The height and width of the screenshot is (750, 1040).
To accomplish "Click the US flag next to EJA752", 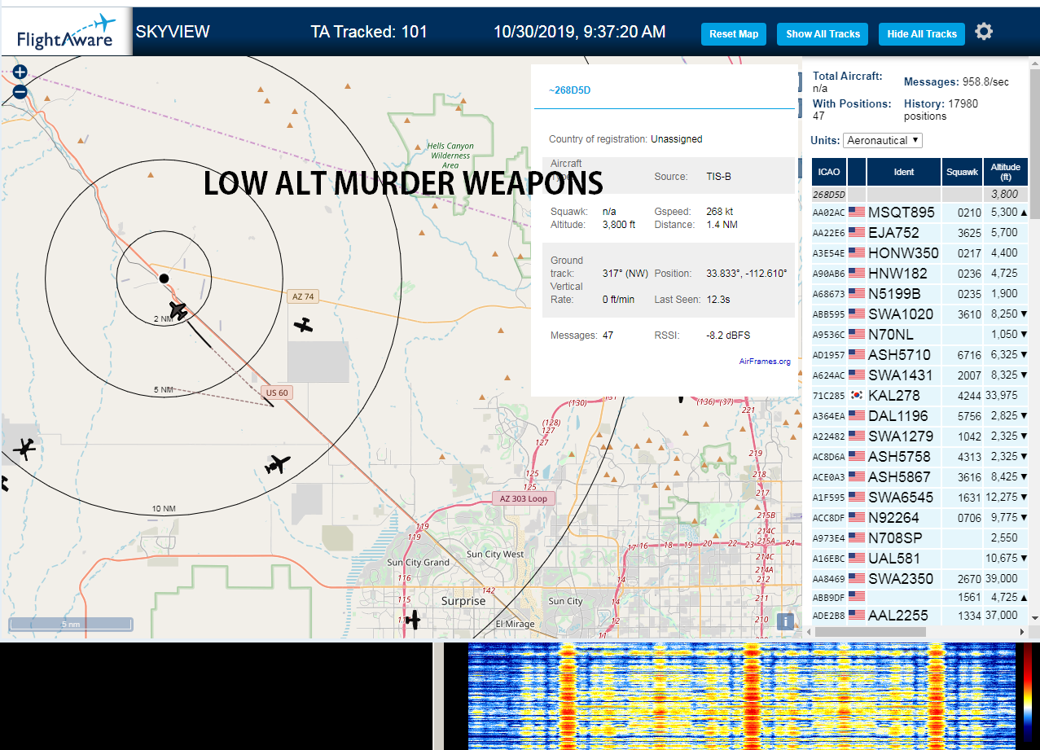I will coord(856,232).
